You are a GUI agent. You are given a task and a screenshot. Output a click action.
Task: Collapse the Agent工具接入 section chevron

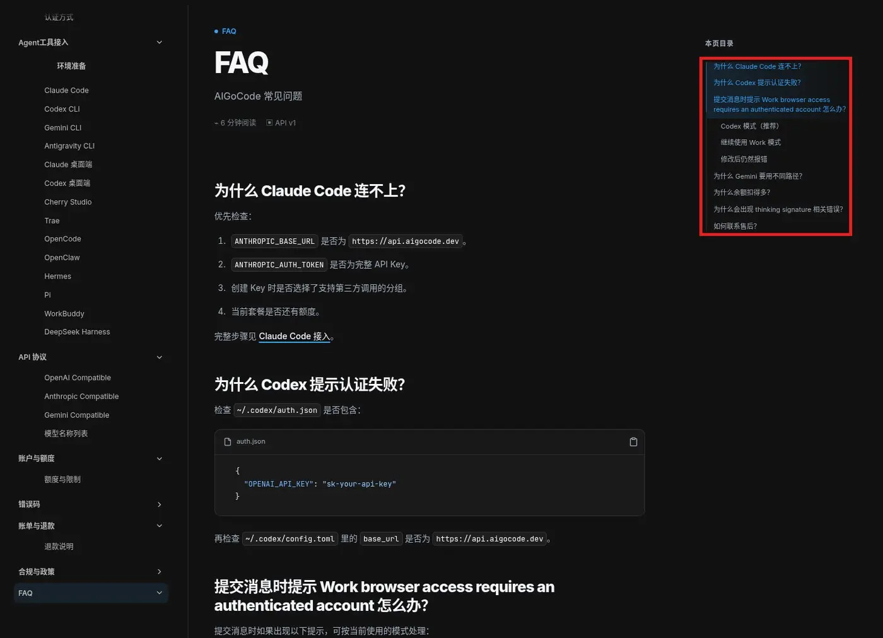(x=159, y=42)
